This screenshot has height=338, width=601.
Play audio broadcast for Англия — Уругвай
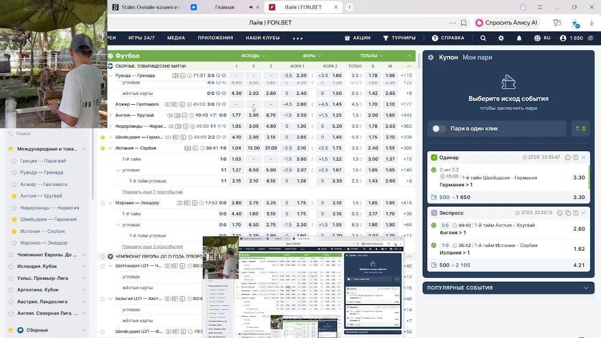[170, 115]
